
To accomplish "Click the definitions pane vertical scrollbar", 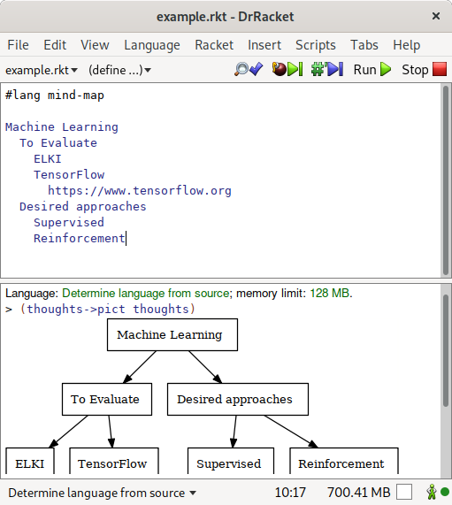I will coord(446,180).
